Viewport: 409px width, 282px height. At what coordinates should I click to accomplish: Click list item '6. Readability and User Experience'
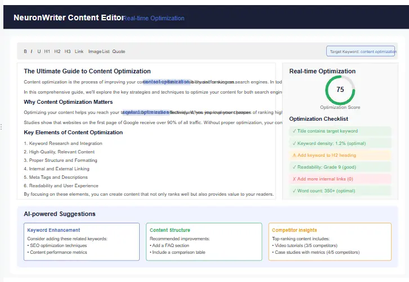click(61, 186)
